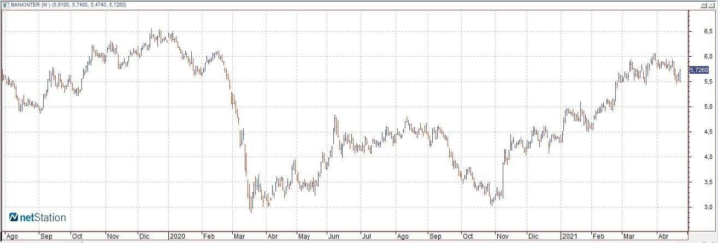Click the 5,0 price axis label
718x243 pixels.
tap(708, 106)
